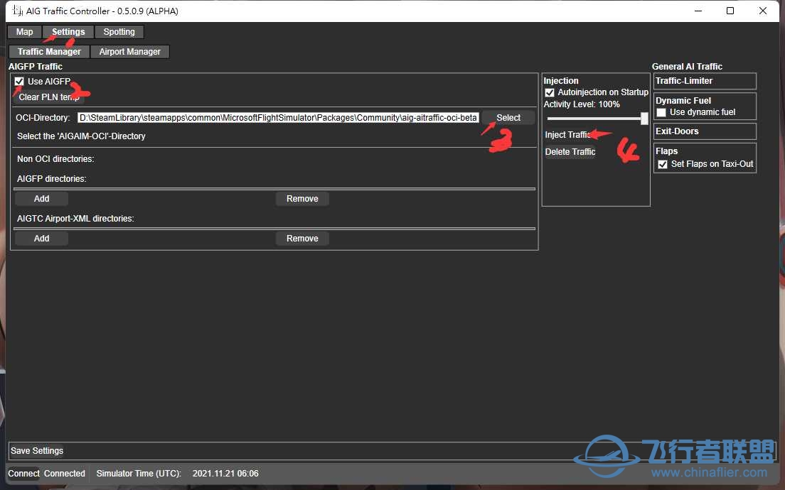Click the 'Select the 'AIGAIM-OCI'-Directory' hint text
Screen dimensions: 785x490
click(81, 136)
